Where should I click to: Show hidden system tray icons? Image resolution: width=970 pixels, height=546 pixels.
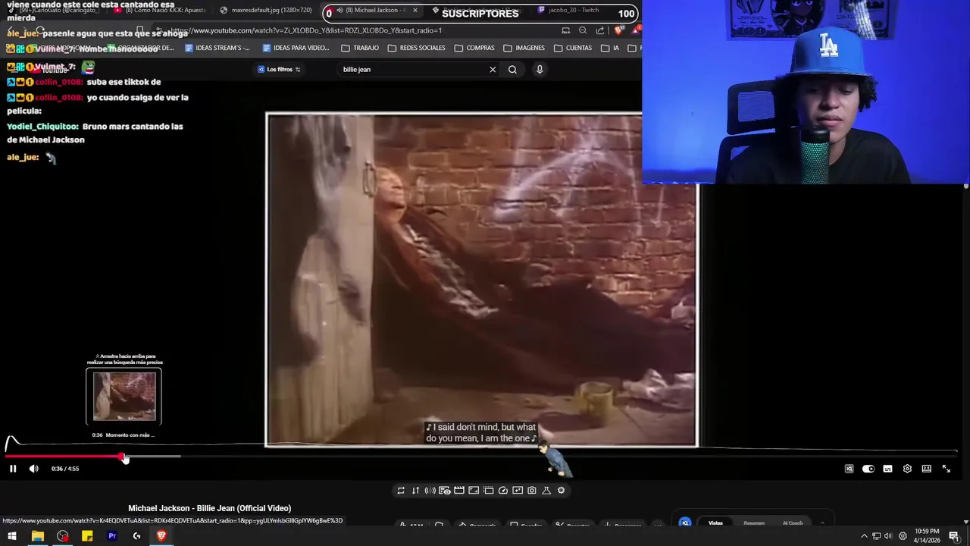(x=864, y=536)
